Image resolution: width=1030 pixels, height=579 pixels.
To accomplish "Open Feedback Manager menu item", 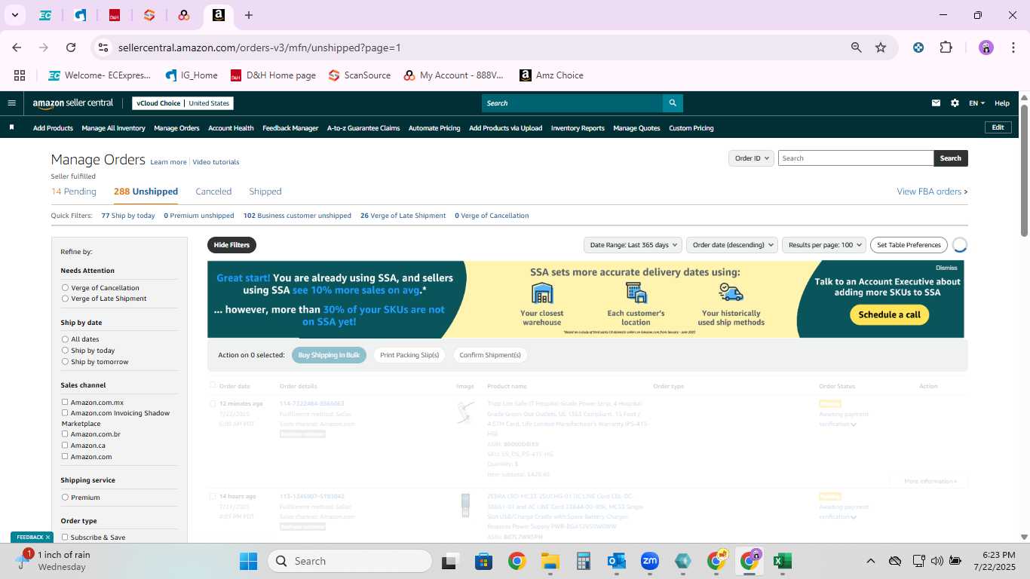I will click(290, 128).
